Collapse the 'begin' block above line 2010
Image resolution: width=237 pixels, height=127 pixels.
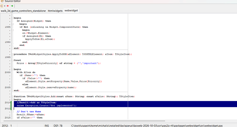coord(13,99)
